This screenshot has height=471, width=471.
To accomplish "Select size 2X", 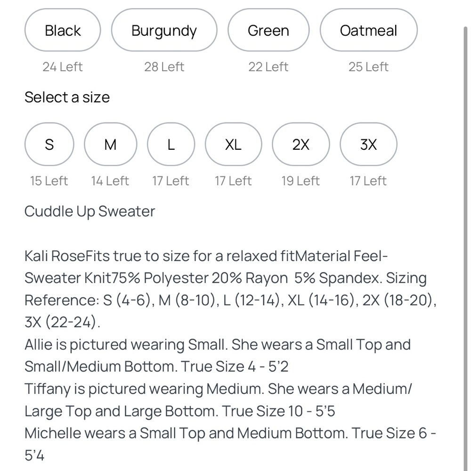I will 300,144.
